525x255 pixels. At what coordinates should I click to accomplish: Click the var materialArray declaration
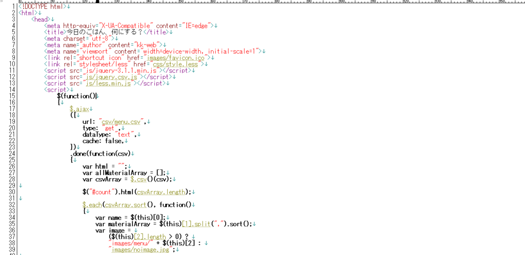click(x=124, y=224)
